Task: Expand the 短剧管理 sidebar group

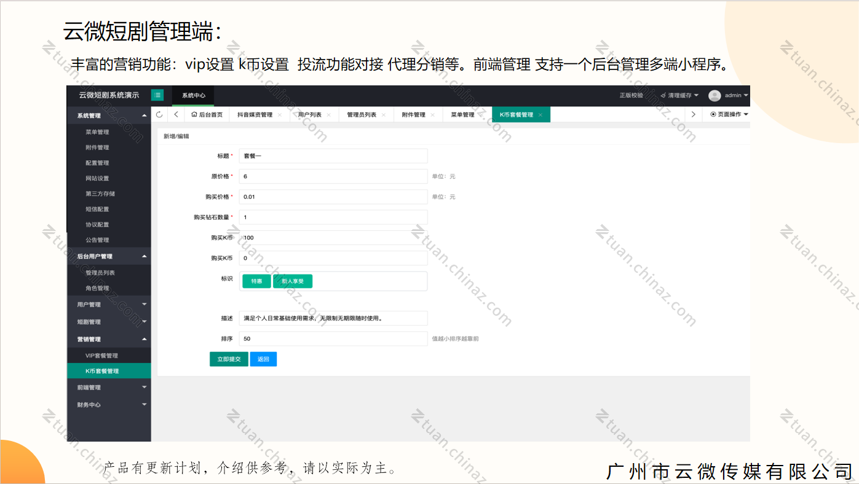Action: coord(109,322)
